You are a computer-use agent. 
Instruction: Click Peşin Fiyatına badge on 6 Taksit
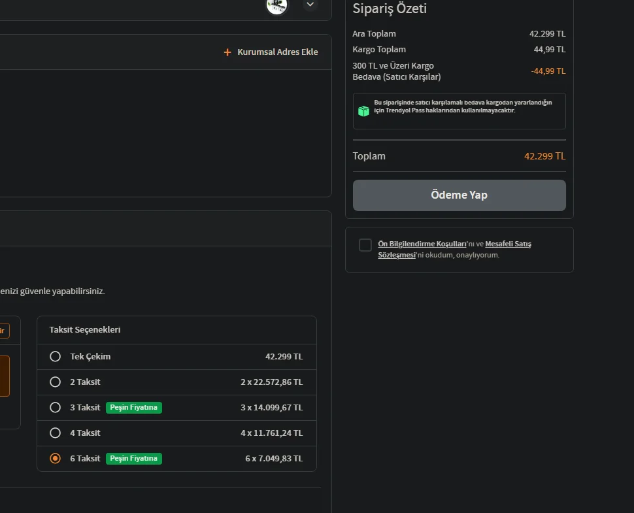click(x=134, y=458)
